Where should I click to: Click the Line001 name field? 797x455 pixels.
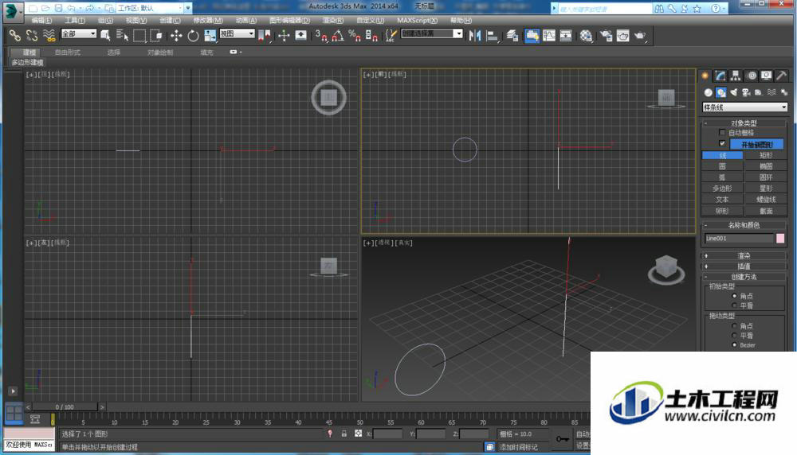coord(739,239)
